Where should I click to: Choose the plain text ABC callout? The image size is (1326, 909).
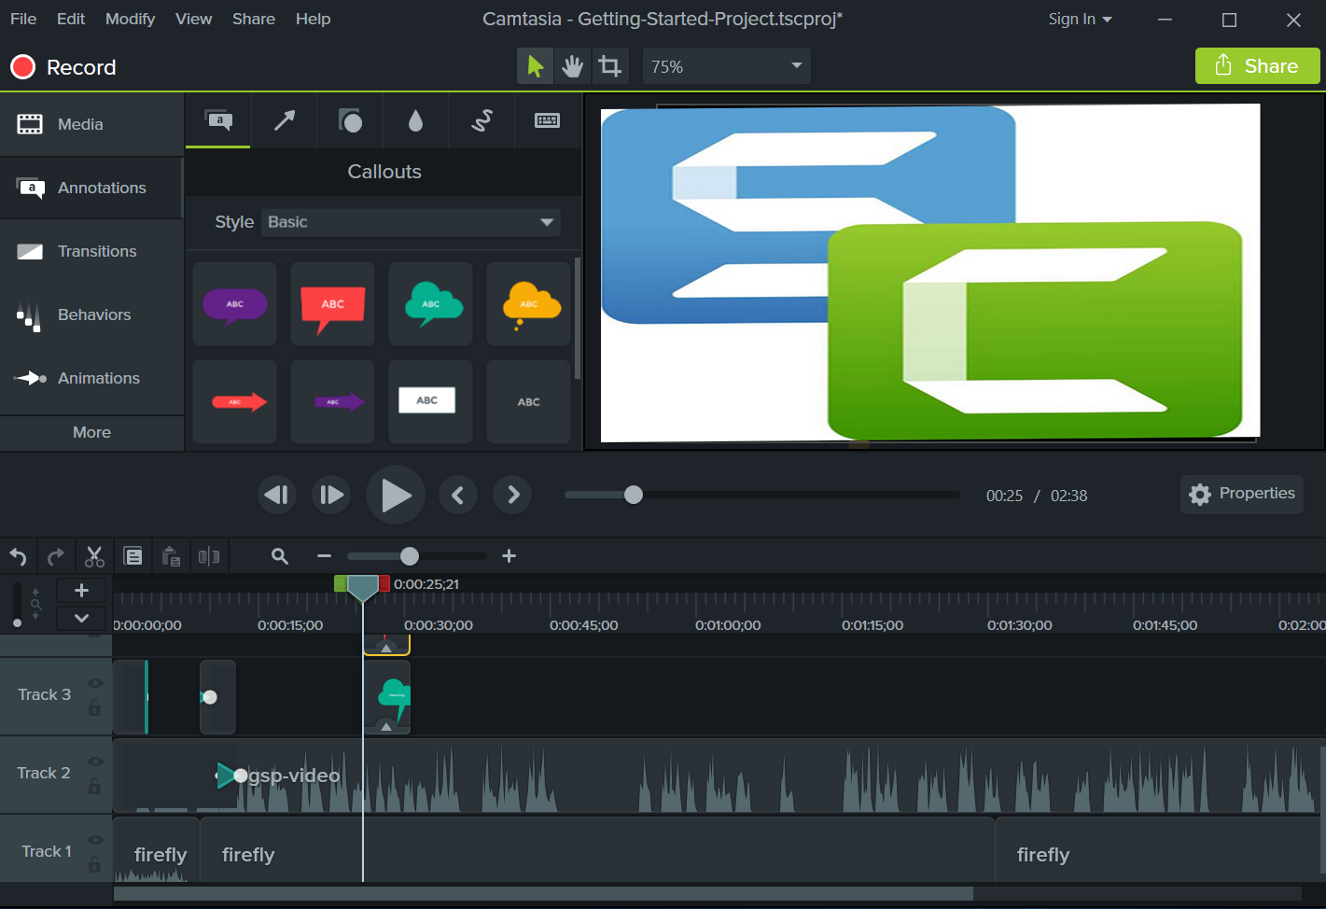[x=529, y=402]
